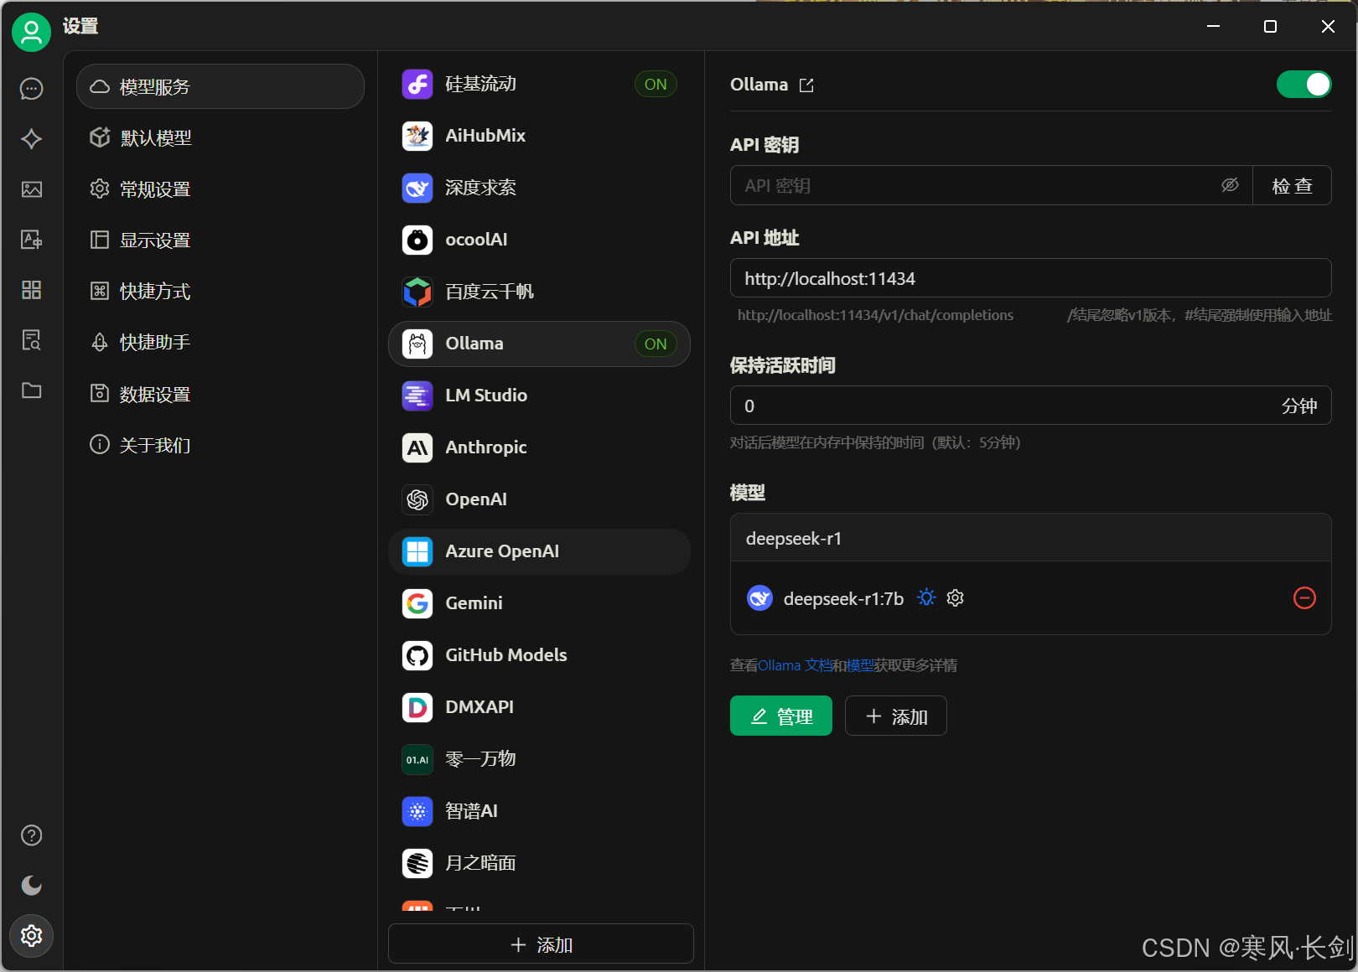Select the 零一万物 provider

tap(539, 759)
